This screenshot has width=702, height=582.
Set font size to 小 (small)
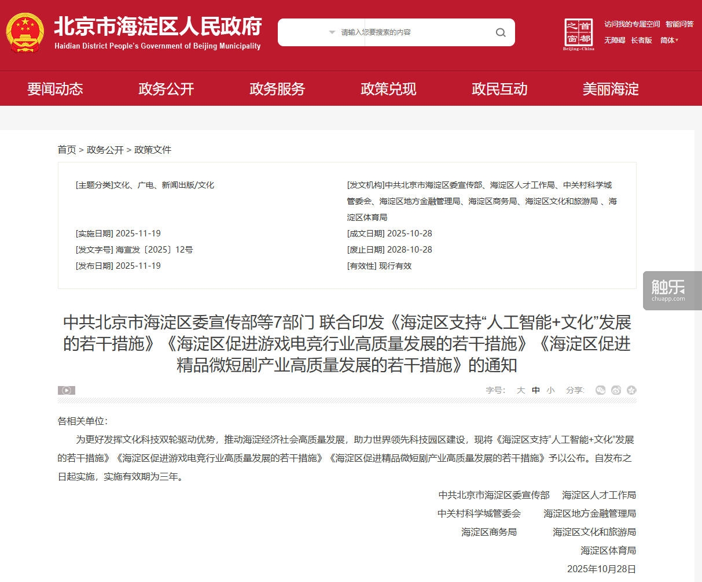pyautogui.click(x=550, y=390)
